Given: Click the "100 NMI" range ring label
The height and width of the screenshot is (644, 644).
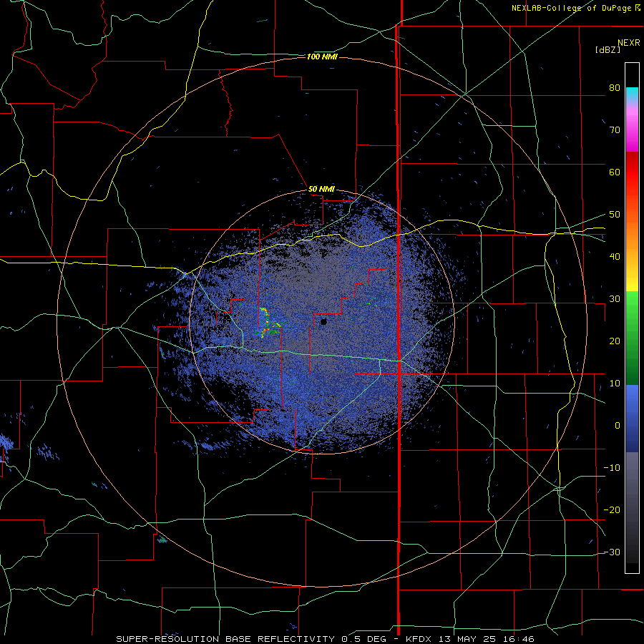Looking at the screenshot, I should [322, 57].
